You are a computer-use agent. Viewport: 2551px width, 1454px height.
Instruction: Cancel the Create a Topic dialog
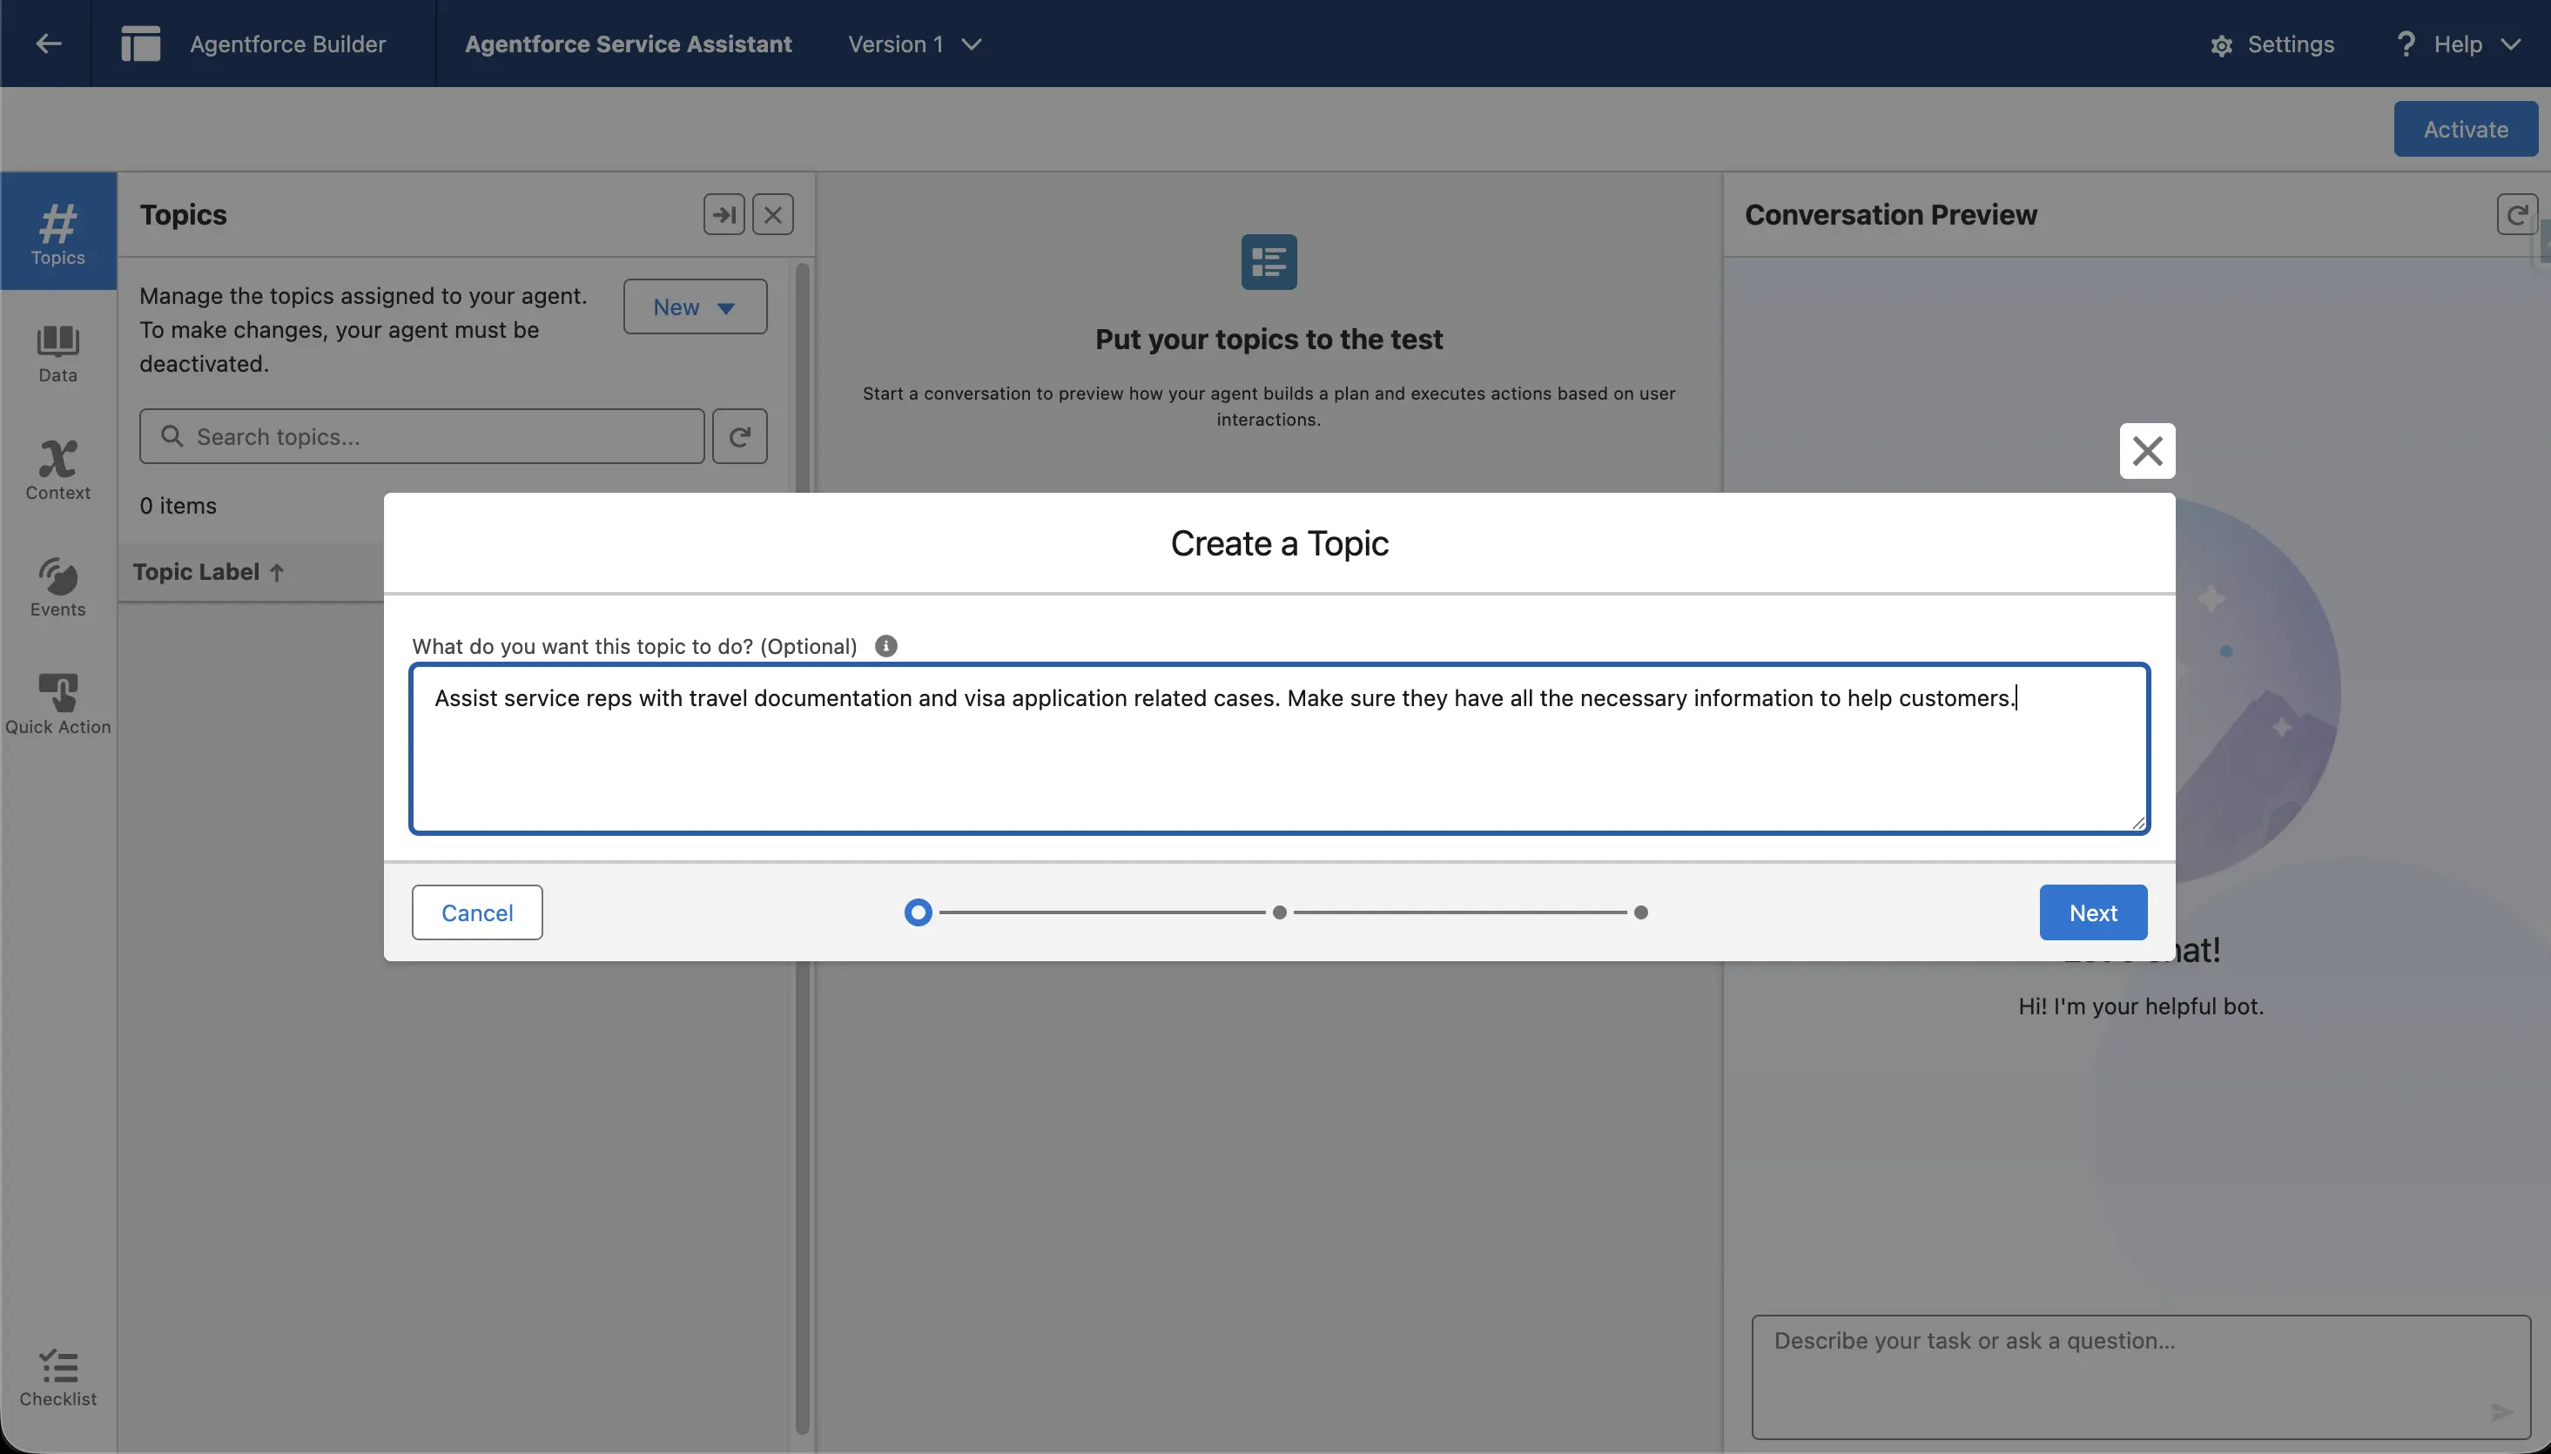pos(476,912)
